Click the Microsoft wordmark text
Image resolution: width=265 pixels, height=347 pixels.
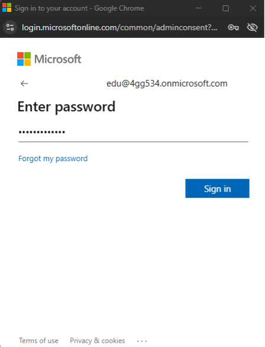(x=58, y=59)
